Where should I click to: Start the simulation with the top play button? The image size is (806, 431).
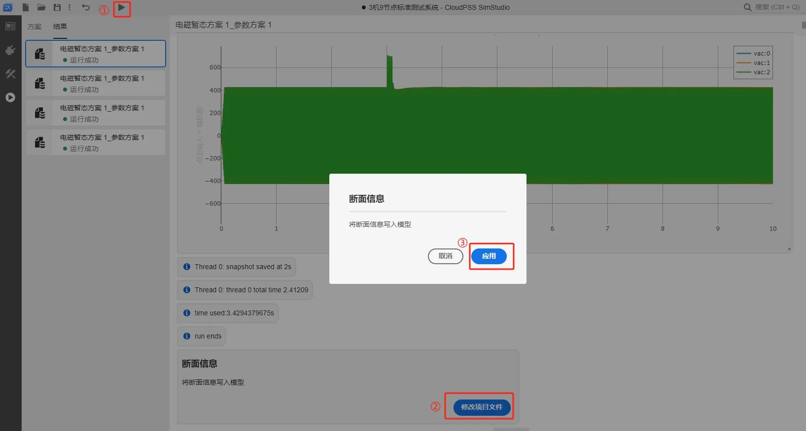point(121,7)
